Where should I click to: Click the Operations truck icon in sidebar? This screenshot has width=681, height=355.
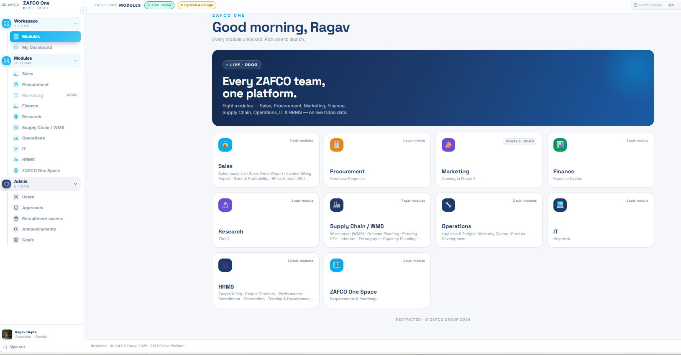16,138
